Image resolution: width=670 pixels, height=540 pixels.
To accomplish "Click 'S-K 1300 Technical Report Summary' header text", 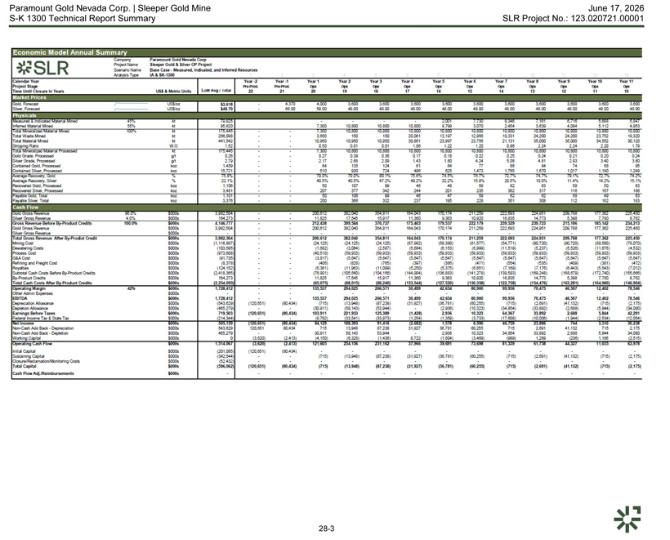I will click(82, 18).
